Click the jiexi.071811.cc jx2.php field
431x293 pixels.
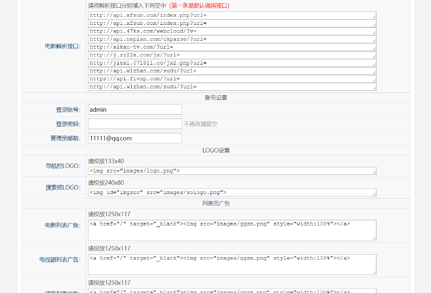pyautogui.click(x=232, y=63)
